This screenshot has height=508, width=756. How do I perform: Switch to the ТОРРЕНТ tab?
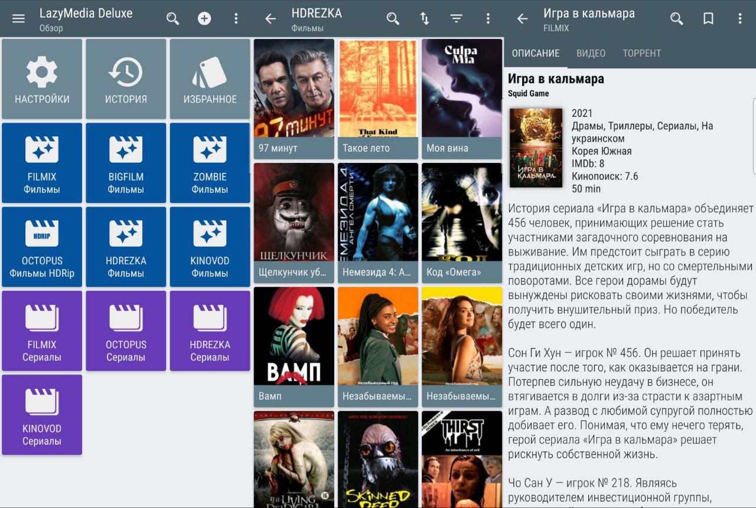click(642, 53)
